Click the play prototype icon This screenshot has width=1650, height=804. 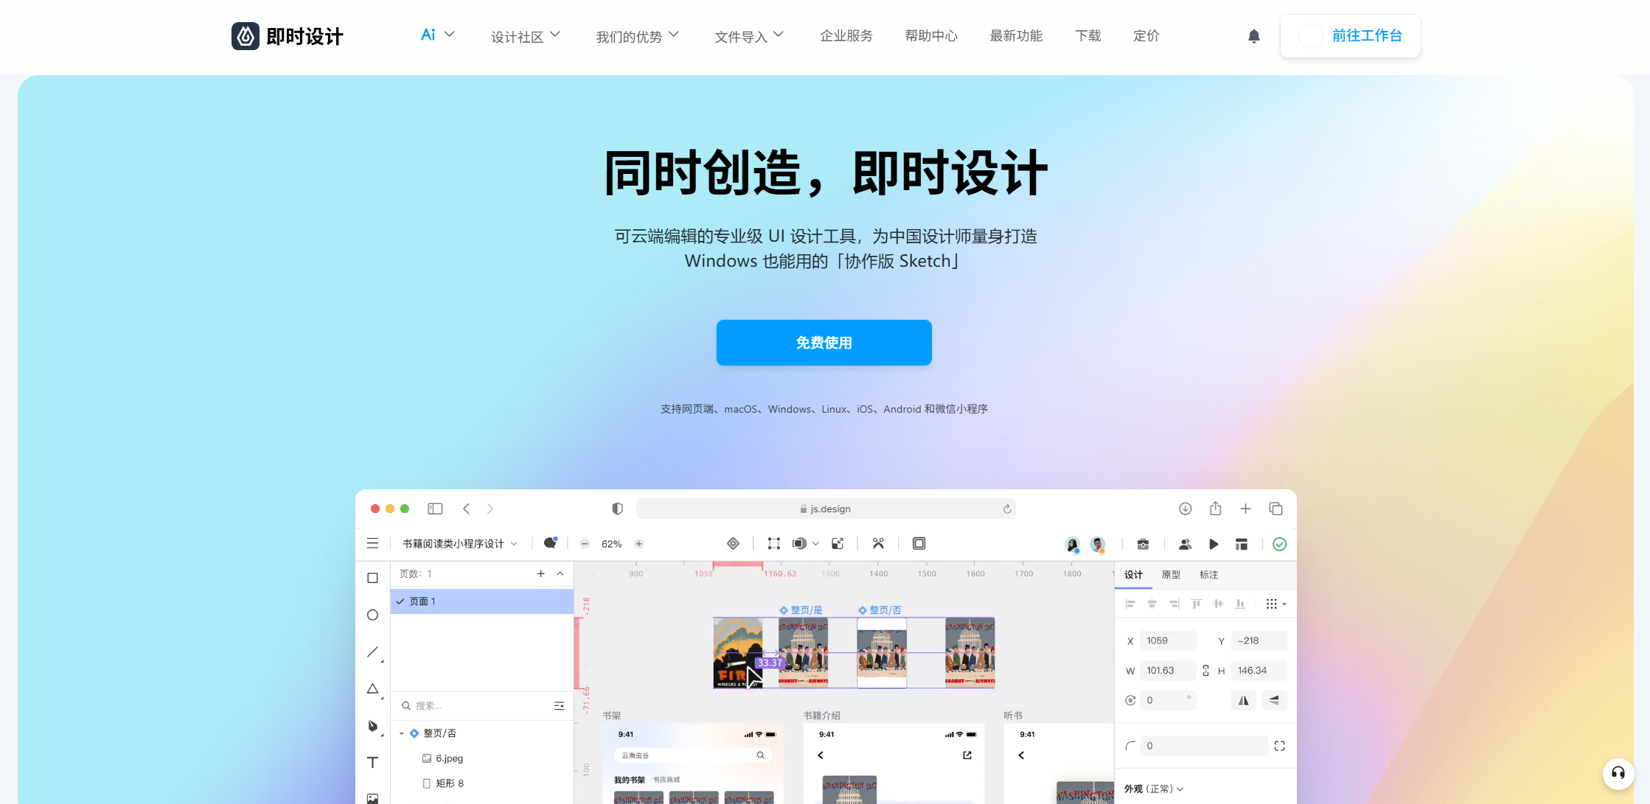(1214, 545)
